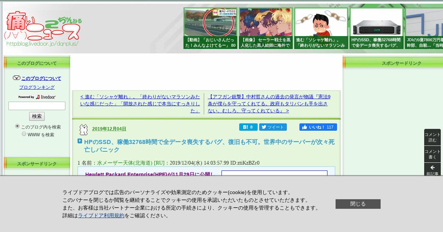Open ライブドア利用規約 link in cookie banner

[101, 216]
